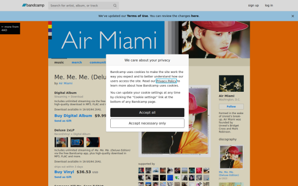Viewport: 298px width, 186px height.
Task: Switch to the community tab
Action: click(x=98, y=62)
